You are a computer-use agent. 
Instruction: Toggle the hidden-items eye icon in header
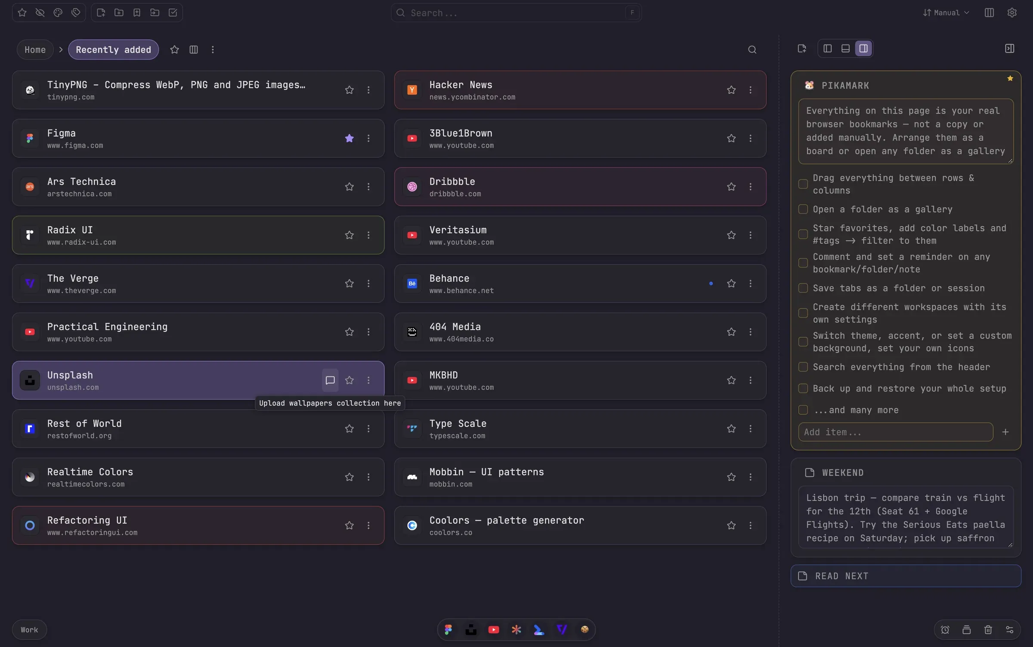pyautogui.click(x=40, y=13)
